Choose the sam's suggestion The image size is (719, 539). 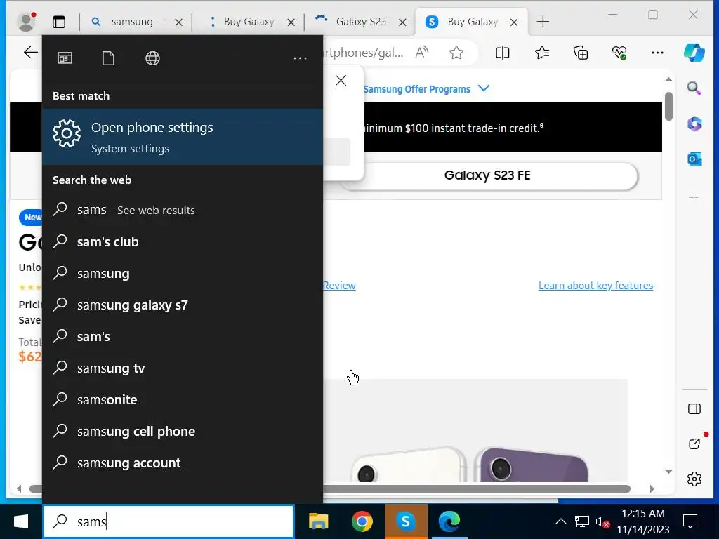pos(183,336)
